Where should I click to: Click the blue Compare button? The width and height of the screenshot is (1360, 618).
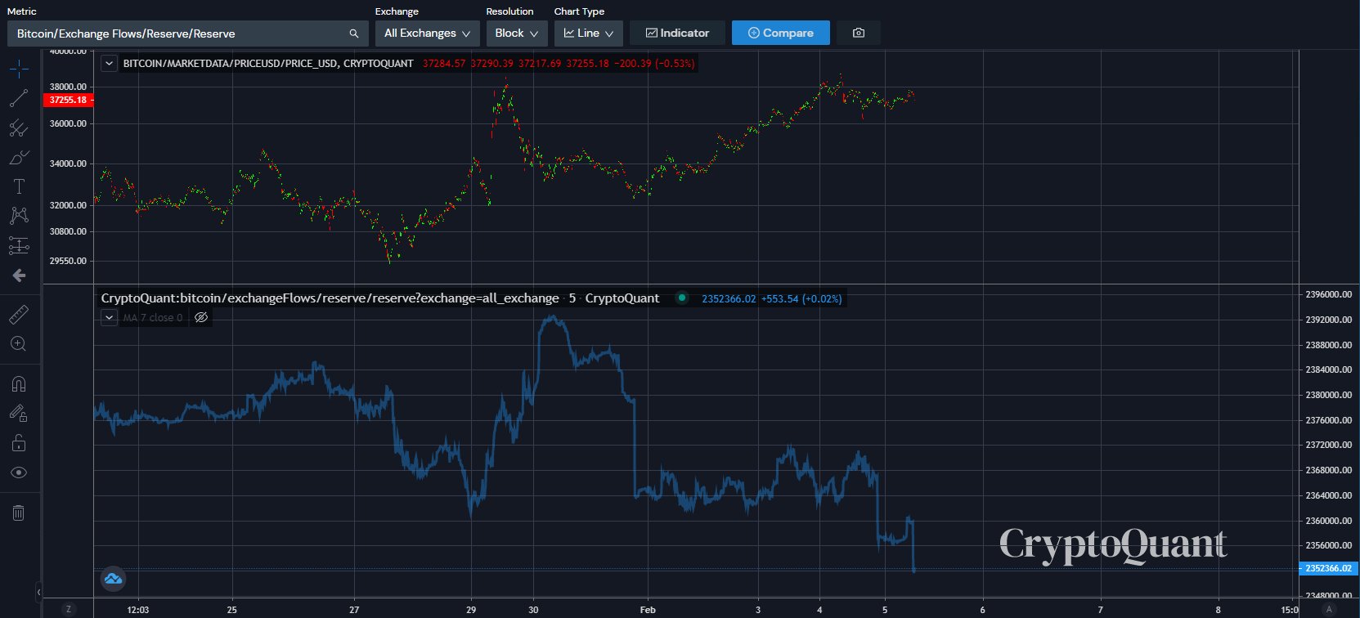[781, 33]
